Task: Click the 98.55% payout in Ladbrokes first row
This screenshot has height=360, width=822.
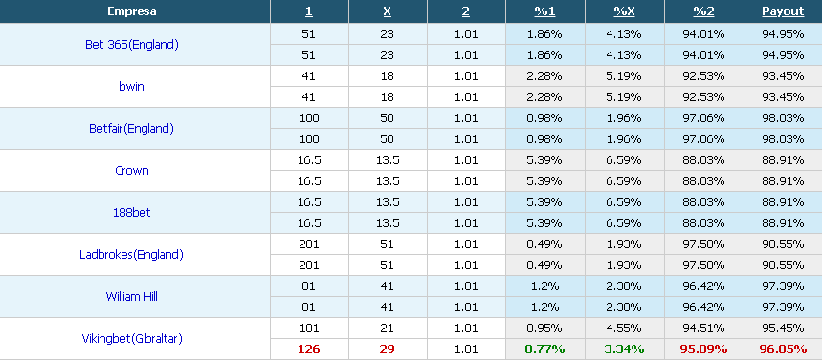Action: [x=783, y=244]
